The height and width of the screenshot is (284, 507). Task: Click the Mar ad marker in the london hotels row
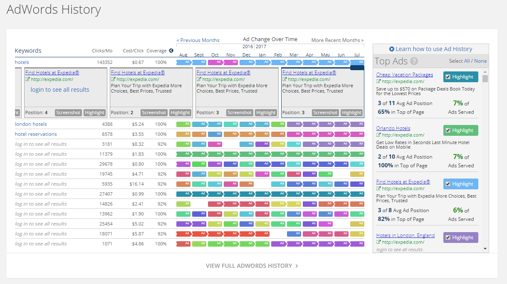(295, 124)
